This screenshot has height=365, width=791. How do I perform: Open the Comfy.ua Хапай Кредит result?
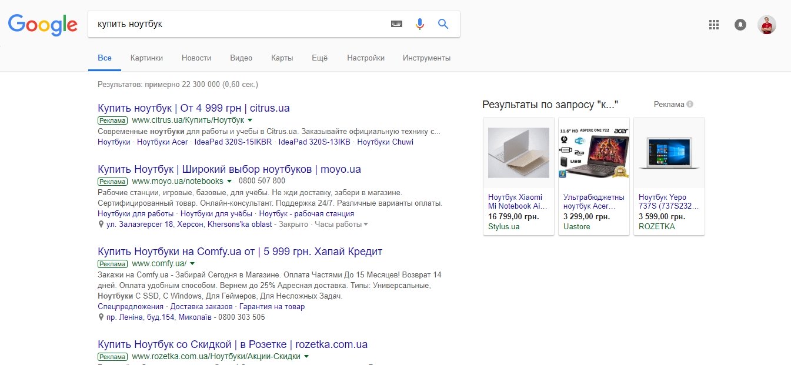click(x=240, y=252)
